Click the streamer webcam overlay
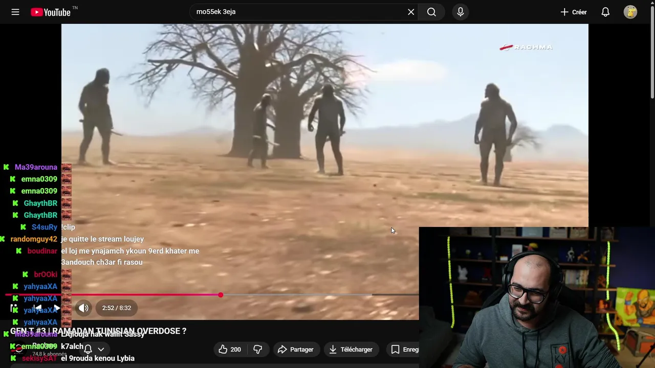Screen dimensions: 655x368 537,297
